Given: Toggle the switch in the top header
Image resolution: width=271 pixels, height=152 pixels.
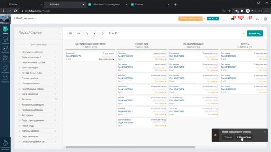Looking at the screenshot, I should click(x=224, y=19).
